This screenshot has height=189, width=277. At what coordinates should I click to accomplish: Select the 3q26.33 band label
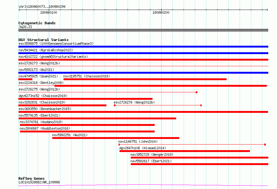[x=25, y=27]
